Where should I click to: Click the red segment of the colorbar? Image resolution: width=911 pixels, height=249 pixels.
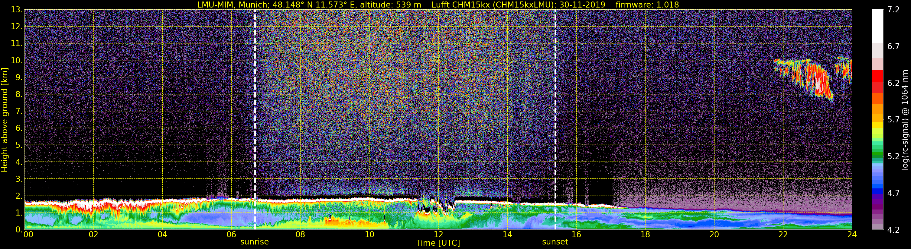[x=877, y=76]
